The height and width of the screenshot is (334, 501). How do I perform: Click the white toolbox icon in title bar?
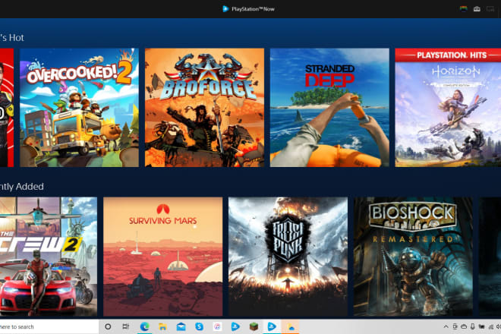(477, 9)
